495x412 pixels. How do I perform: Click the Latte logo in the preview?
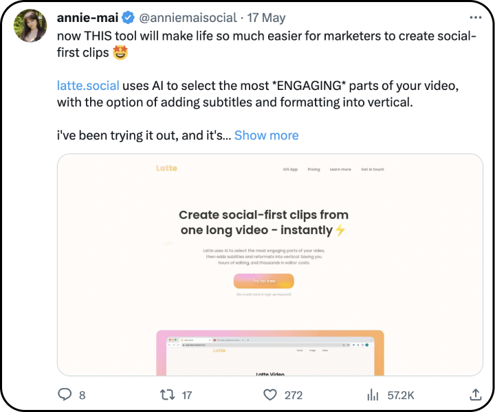[x=166, y=168]
